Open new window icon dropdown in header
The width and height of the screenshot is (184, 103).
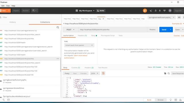click(x=34, y=11)
